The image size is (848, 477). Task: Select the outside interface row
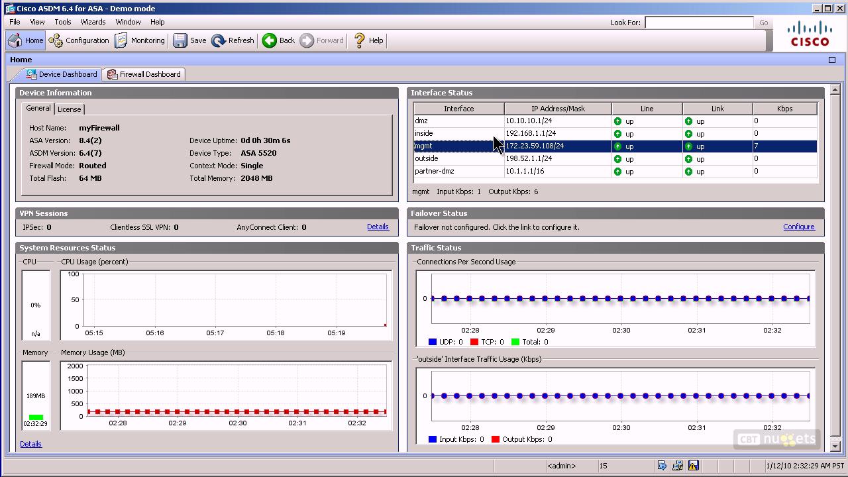(x=615, y=159)
